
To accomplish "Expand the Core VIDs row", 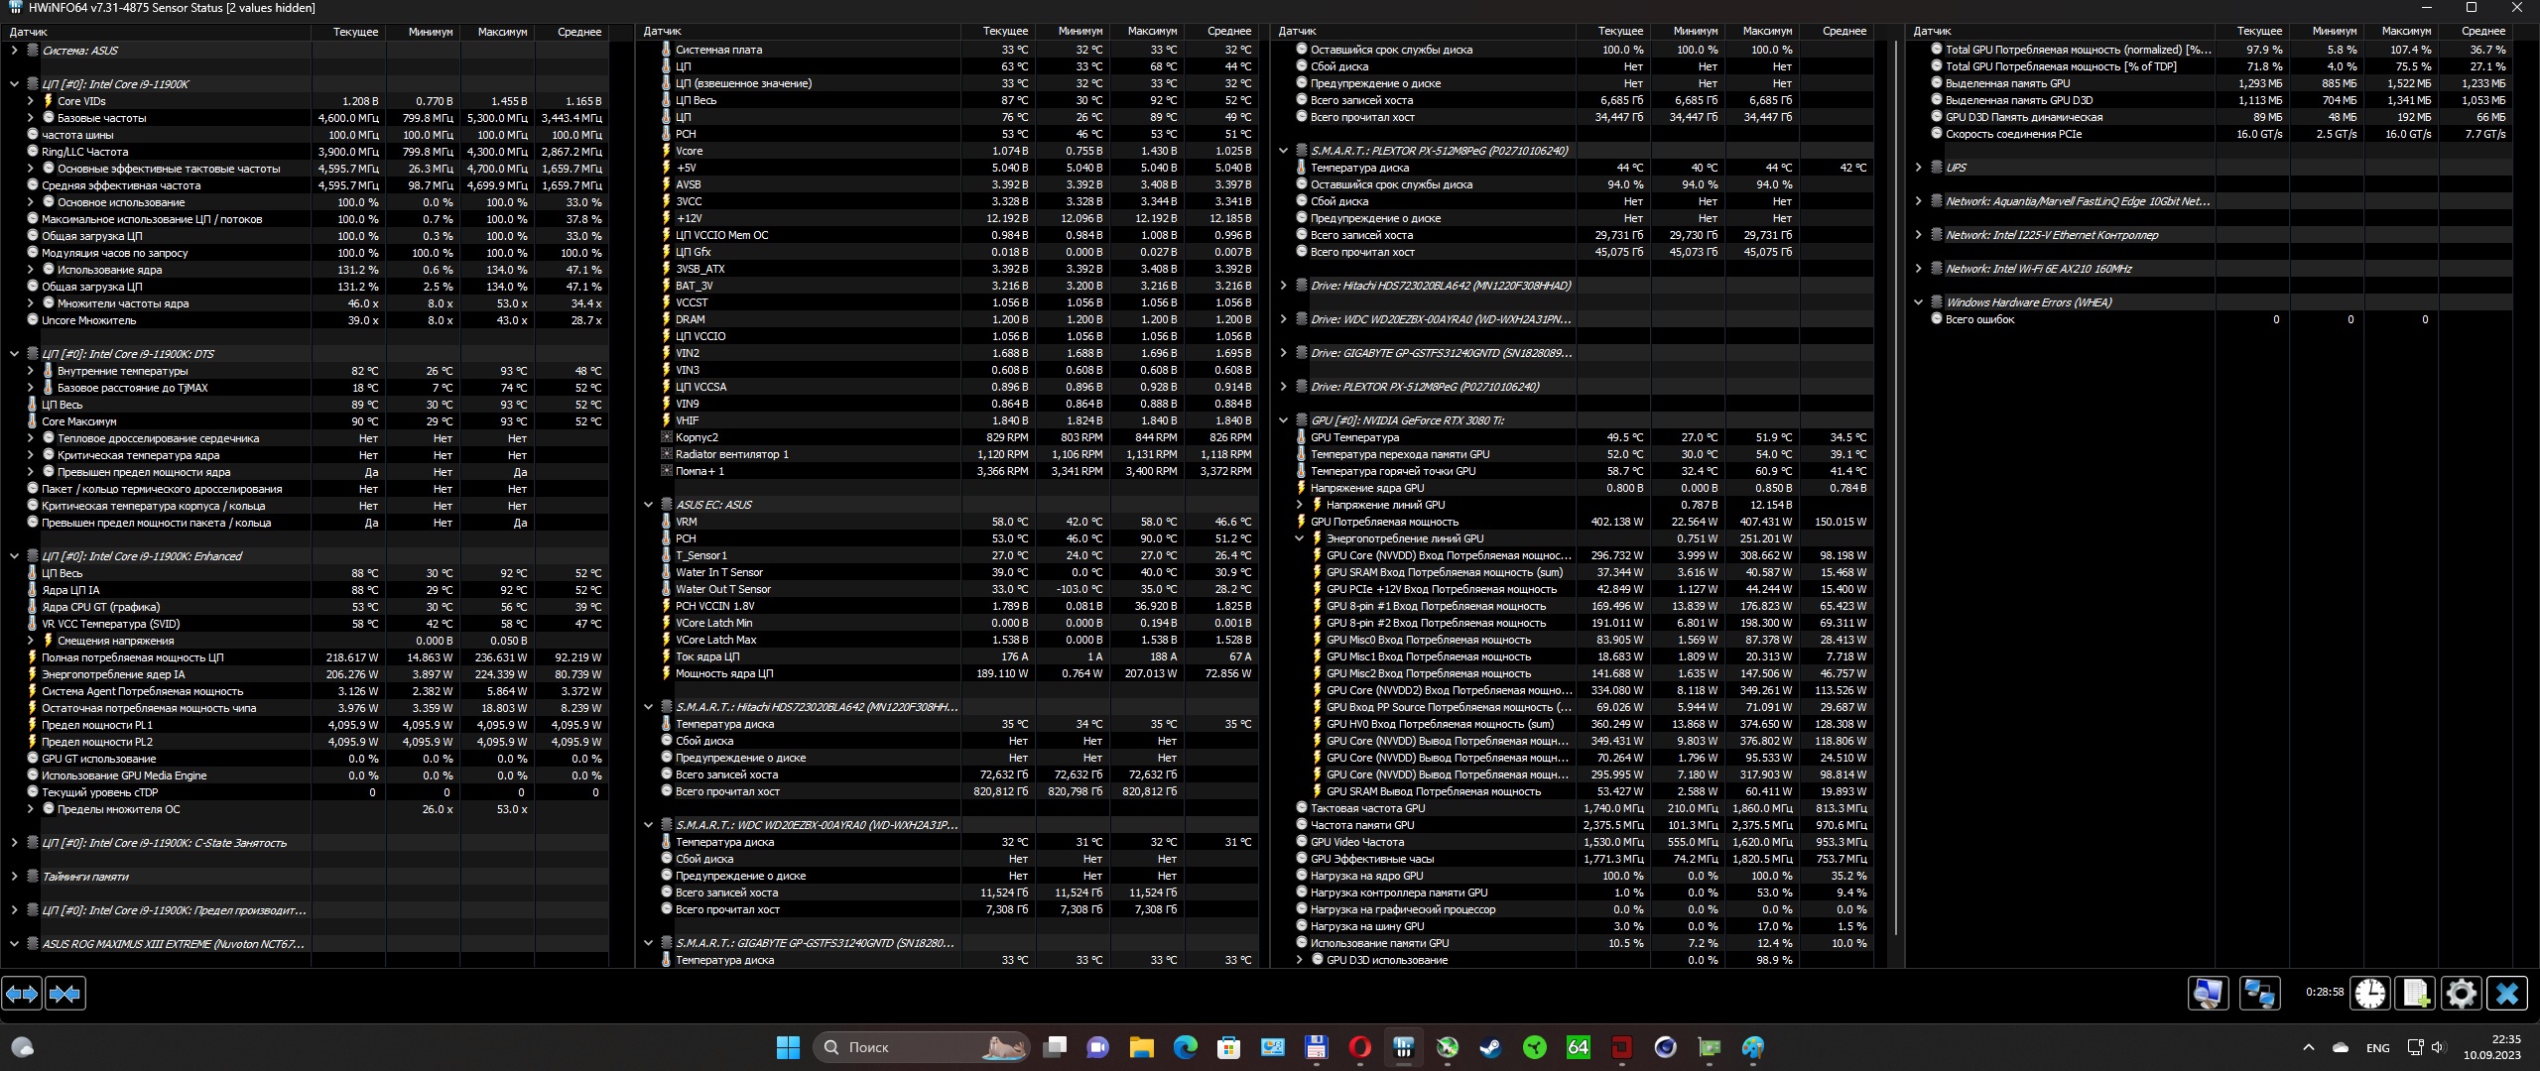I will point(30,101).
